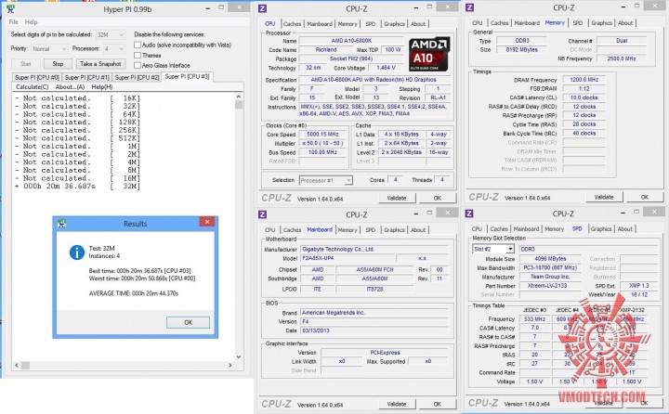The image size is (669, 414).
Task: Click the CPU-Z icon in the top-middle window title
Action: pyautogui.click(x=262, y=8)
